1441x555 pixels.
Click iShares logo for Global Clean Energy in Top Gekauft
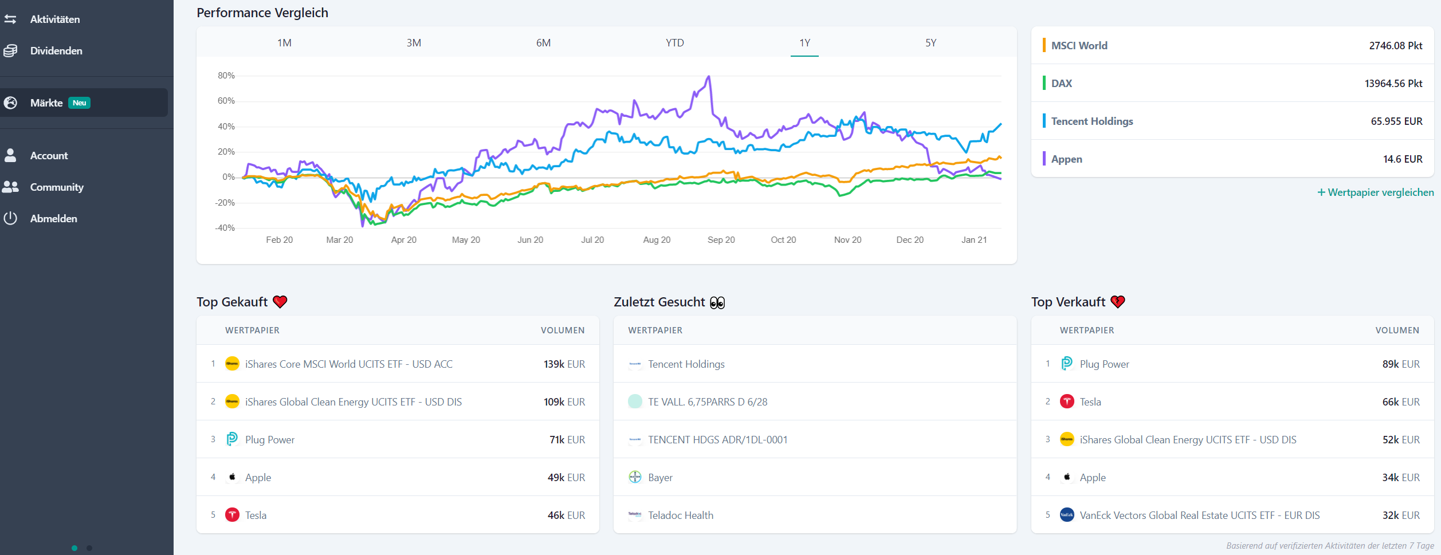pyautogui.click(x=232, y=402)
